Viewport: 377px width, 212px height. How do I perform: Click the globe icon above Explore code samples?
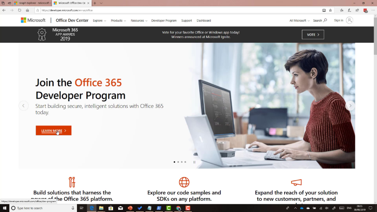click(x=184, y=182)
